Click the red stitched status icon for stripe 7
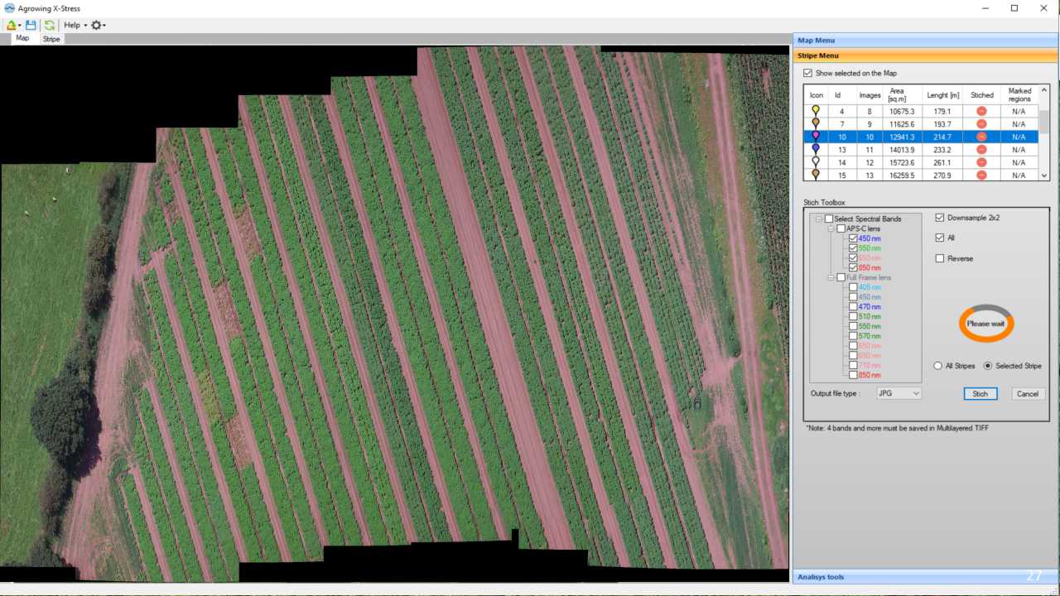The height and width of the screenshot is (596, 1060). (981, 124)
